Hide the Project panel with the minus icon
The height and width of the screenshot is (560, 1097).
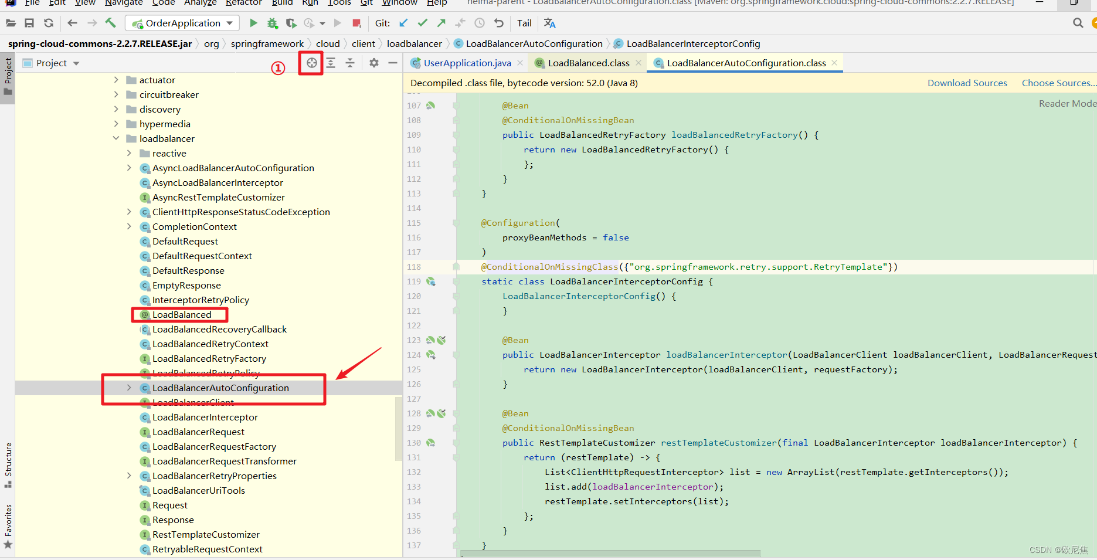(393, 63)
